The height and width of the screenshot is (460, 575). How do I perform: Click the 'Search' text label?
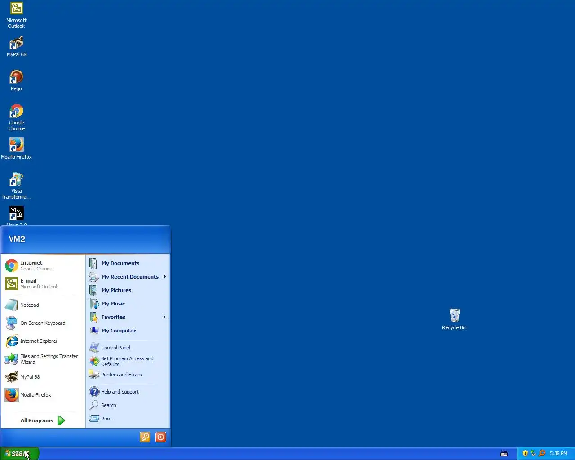pos(109,405)
